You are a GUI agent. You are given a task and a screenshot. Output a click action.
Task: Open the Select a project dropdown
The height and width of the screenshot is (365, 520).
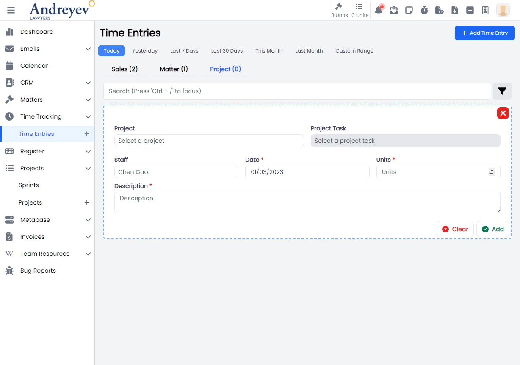209,141
